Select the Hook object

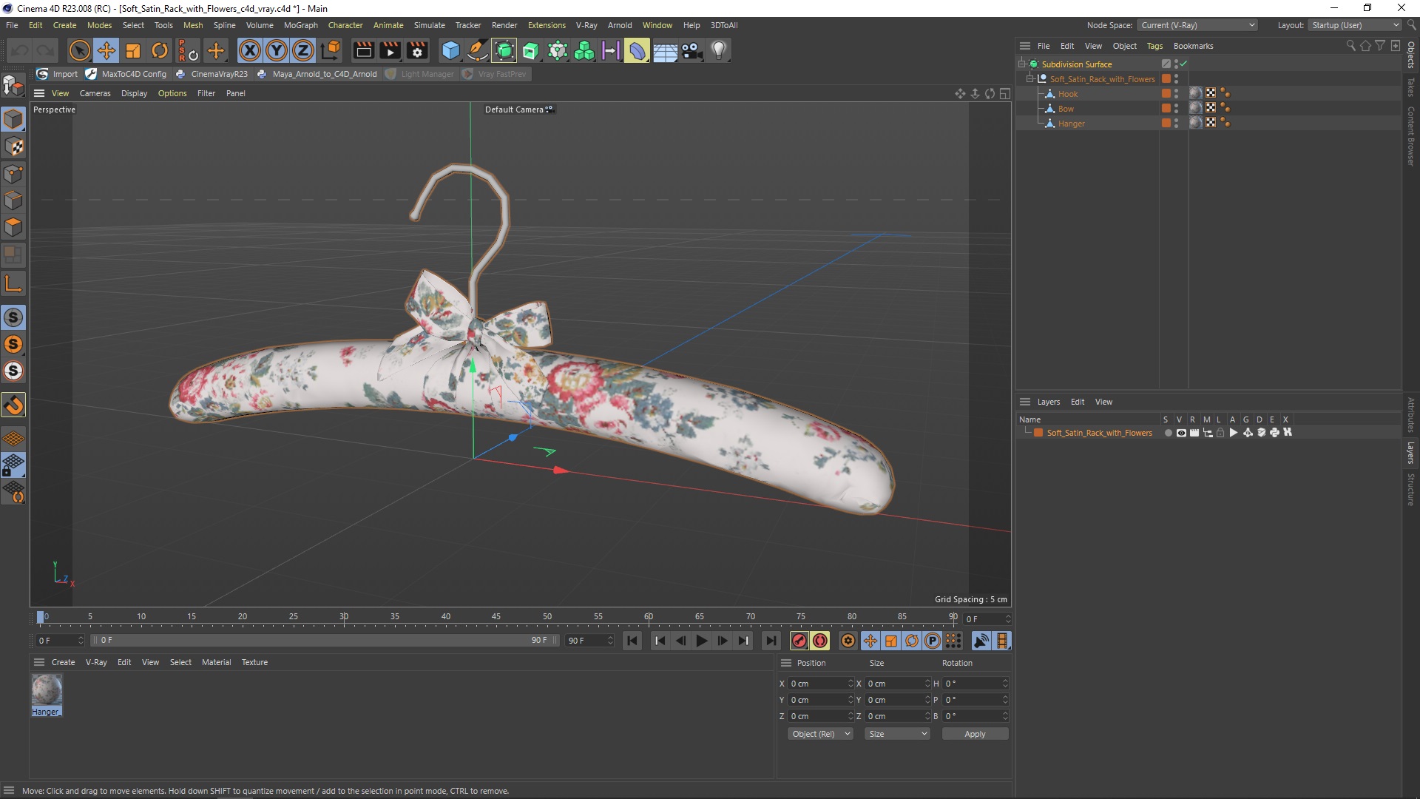click(1067, 94)
